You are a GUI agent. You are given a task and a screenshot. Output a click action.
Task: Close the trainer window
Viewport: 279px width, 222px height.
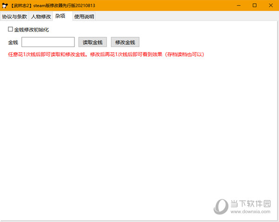point(271,6)
